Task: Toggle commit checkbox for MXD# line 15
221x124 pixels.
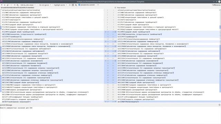Action: pos(115,46)
